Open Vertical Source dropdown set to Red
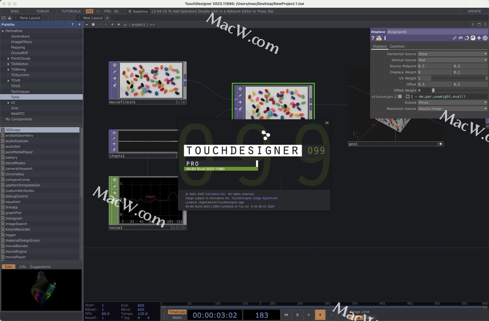Image resolution: width=489 pixels, height=321 pixels. 453,60
